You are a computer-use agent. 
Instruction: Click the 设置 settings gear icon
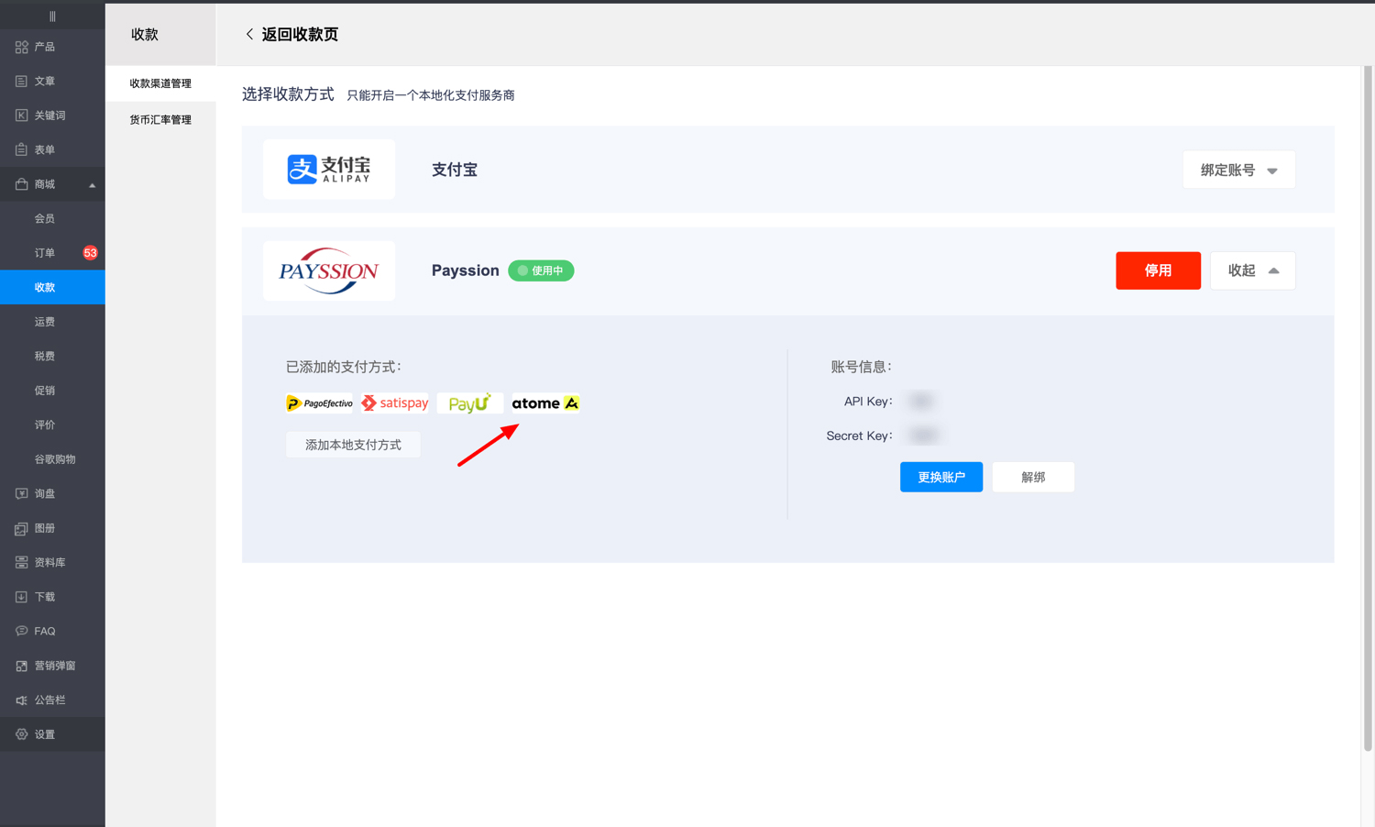(21, 734)
